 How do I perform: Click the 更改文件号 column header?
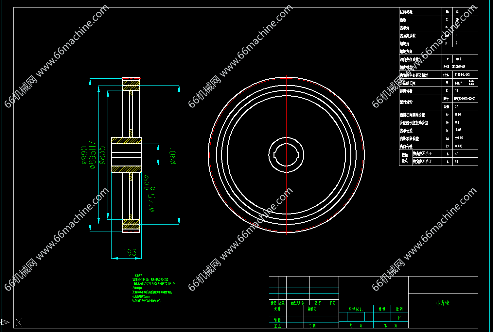[297, 303]
